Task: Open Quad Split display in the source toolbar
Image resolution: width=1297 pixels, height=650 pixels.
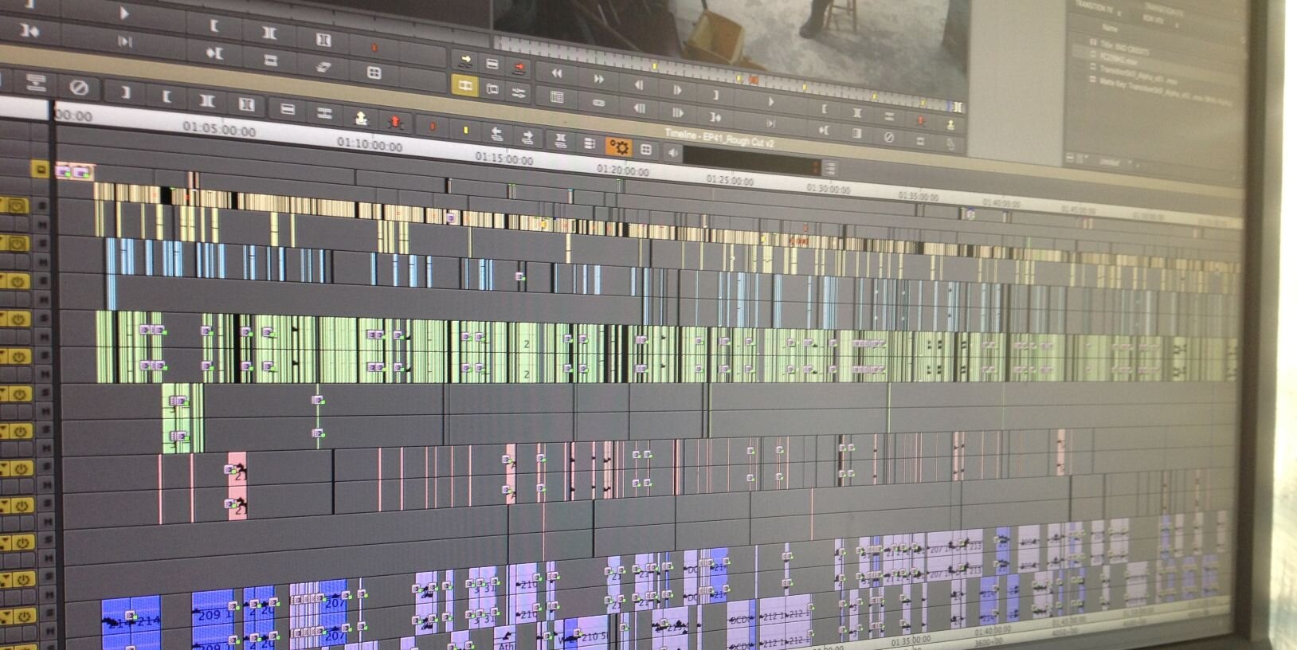Action: click(373, 72)
